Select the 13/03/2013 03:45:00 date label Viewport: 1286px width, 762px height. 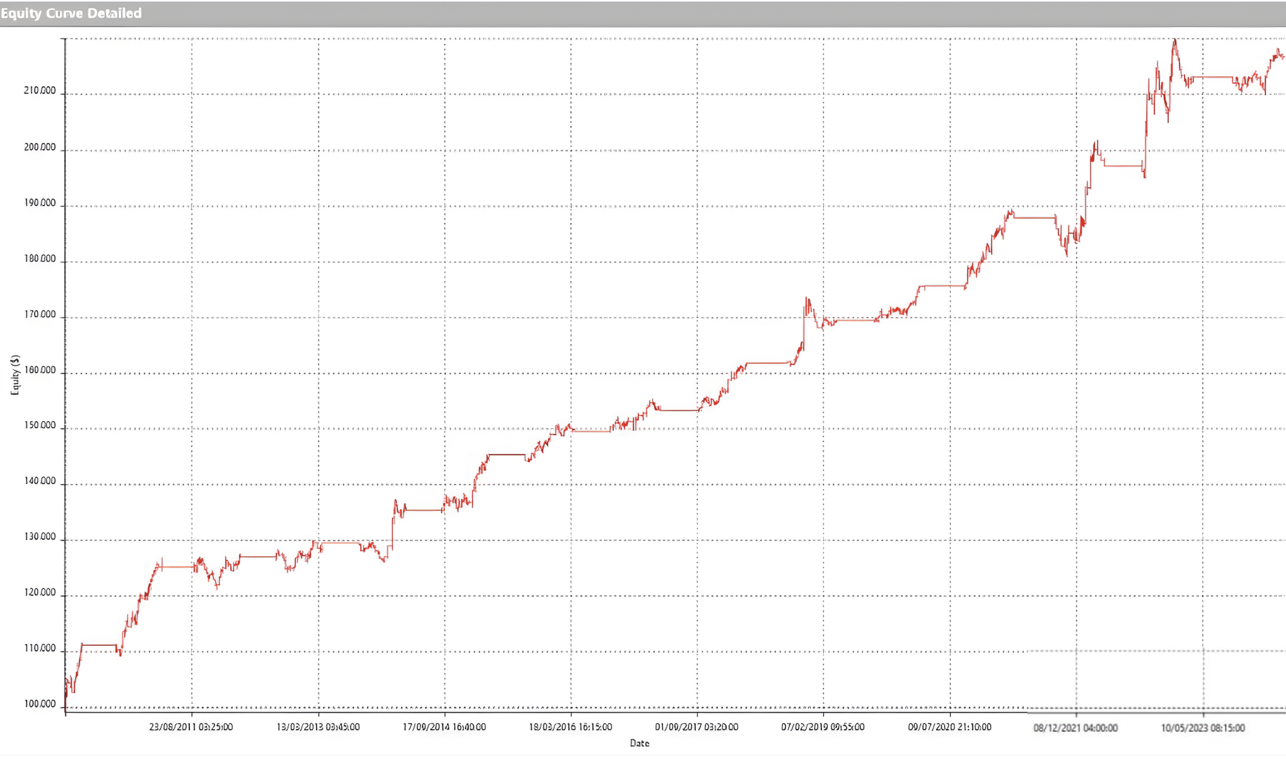pyautogui.click(x=318, y=727)
